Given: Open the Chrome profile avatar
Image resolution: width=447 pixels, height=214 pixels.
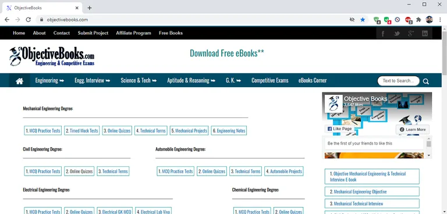Looking at the screenshot, I should (x=430, y=20).
